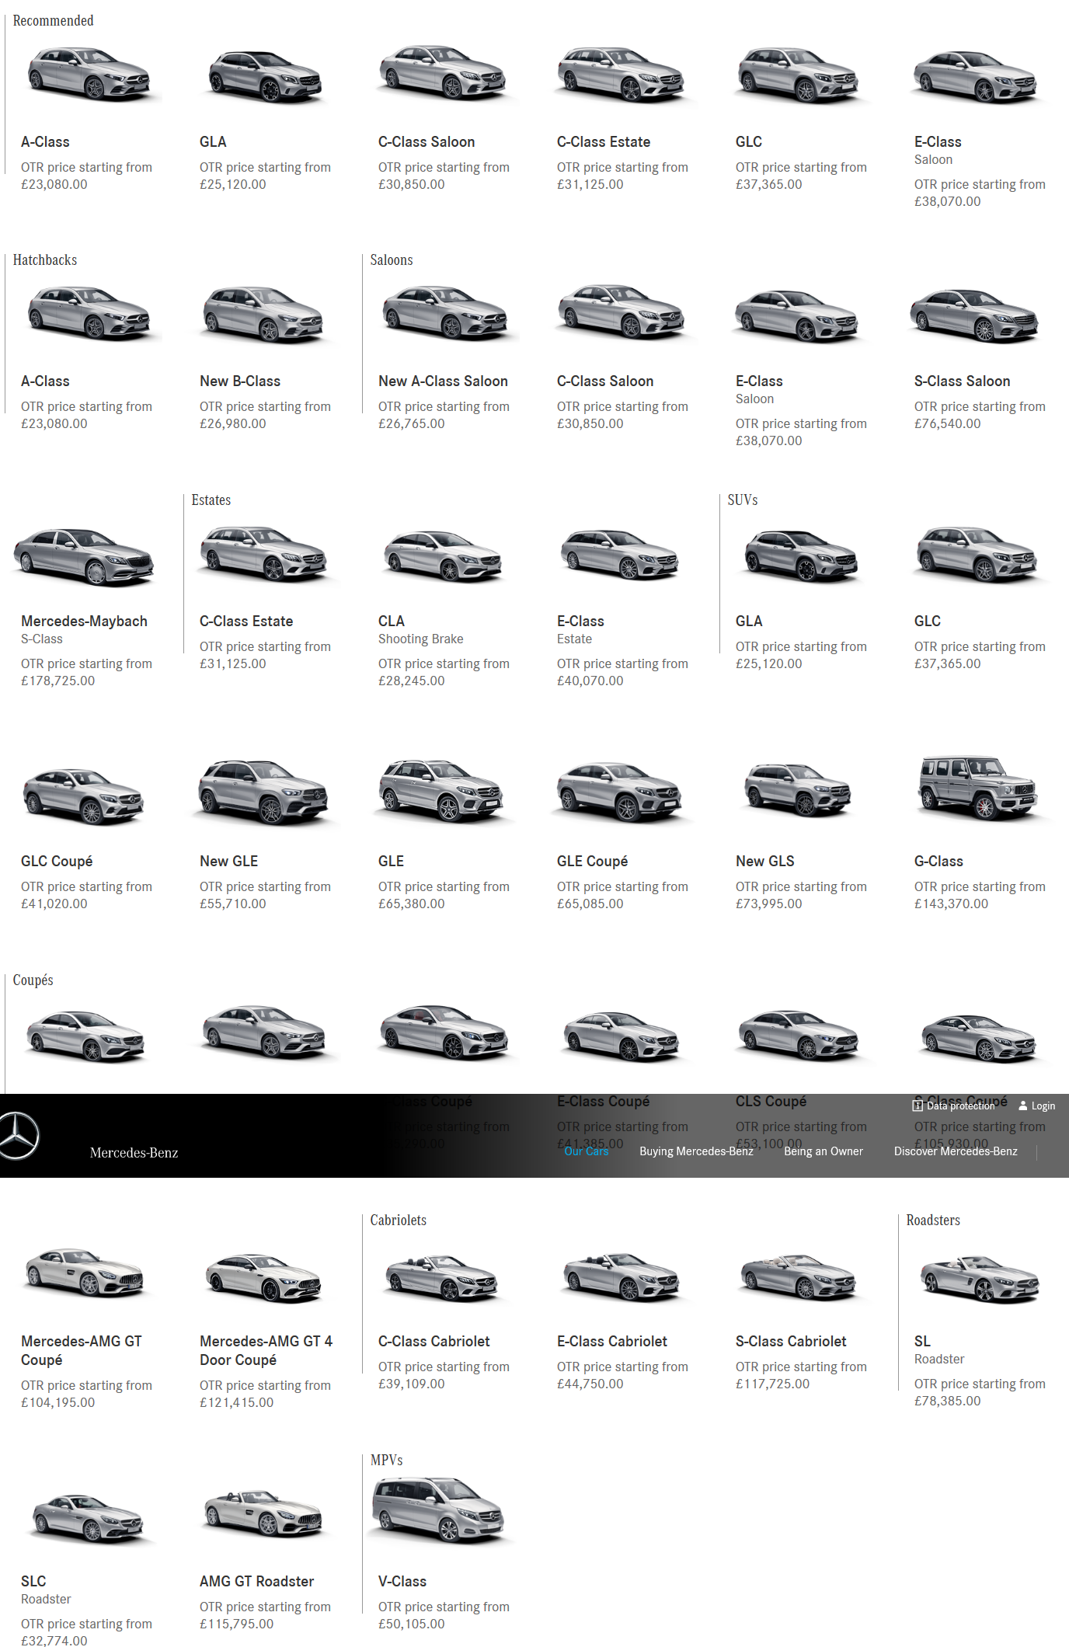Click the £50,105.00 V-Class price
Image resolution: width=1069 pixels, height=1647 pixels.
pyautogui.click(x=411, y=1624)
